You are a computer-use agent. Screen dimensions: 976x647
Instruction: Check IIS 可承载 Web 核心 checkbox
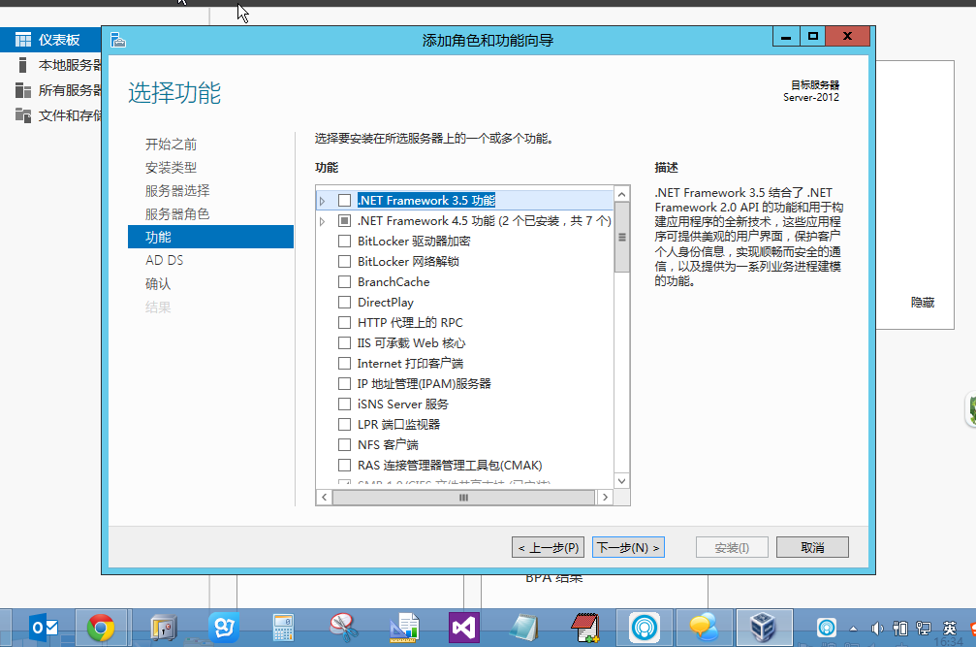(344, 343)
